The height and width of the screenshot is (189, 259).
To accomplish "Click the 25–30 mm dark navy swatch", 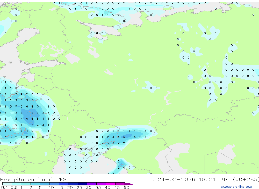I will pos(82,184).
